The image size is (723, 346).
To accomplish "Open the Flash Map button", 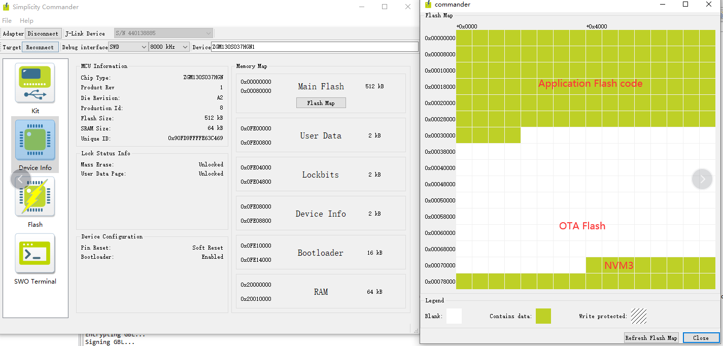I will coord(321,103).
